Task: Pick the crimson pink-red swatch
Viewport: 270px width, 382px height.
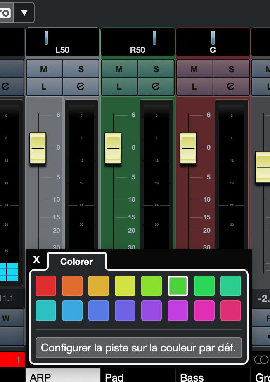Action: [231, 311]
